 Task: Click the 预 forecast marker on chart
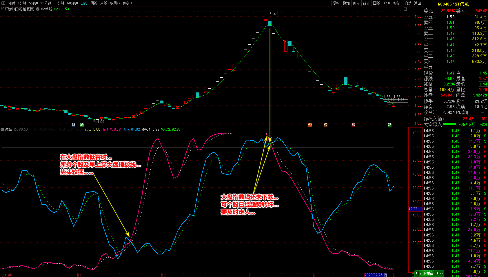(310, 125)
